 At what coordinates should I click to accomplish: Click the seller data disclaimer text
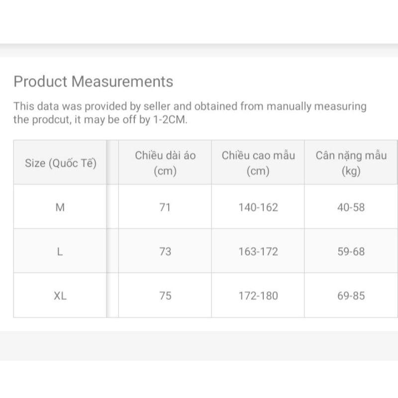189,106
